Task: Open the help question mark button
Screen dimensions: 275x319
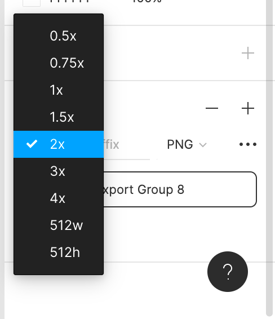Action: [x=228, y=272]
